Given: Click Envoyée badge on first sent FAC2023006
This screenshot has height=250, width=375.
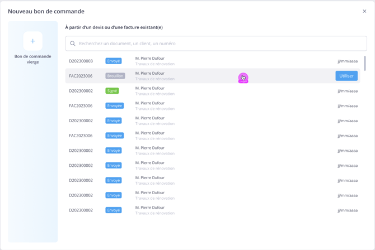Looking at the screenshot, I should 114,106.
